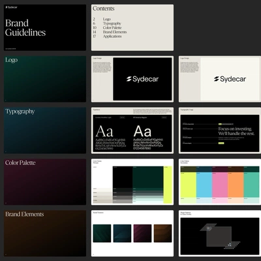Pick the pink secondary color swatch

220,185
